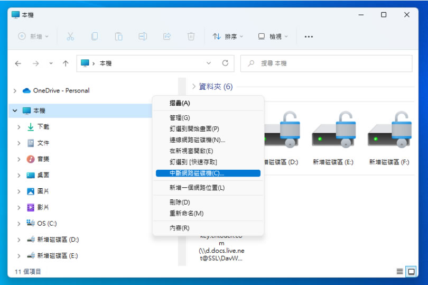This screenshot has height=285, width=428.
Task: Expand OneDrive - Personal tree node
Action: click(15, 91)
